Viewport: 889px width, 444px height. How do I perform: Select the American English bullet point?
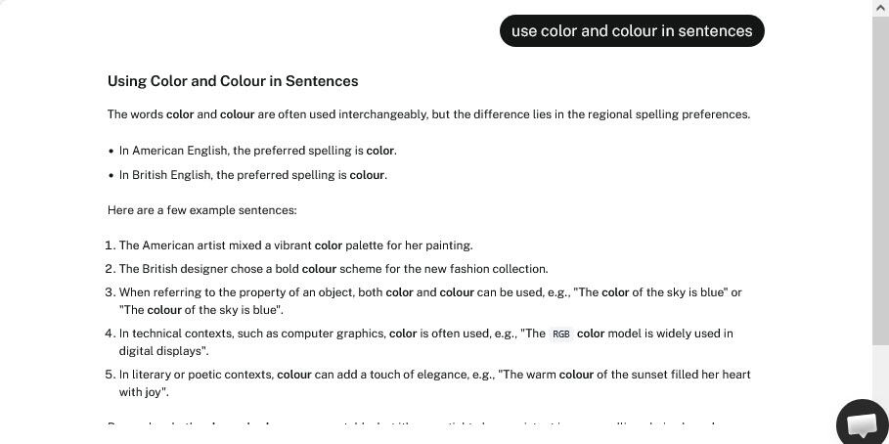coord(257,152)
